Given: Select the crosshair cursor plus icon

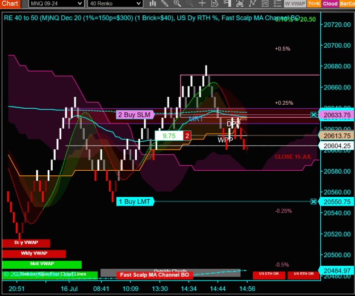Looking at the screenshot, I should point(202,3).
